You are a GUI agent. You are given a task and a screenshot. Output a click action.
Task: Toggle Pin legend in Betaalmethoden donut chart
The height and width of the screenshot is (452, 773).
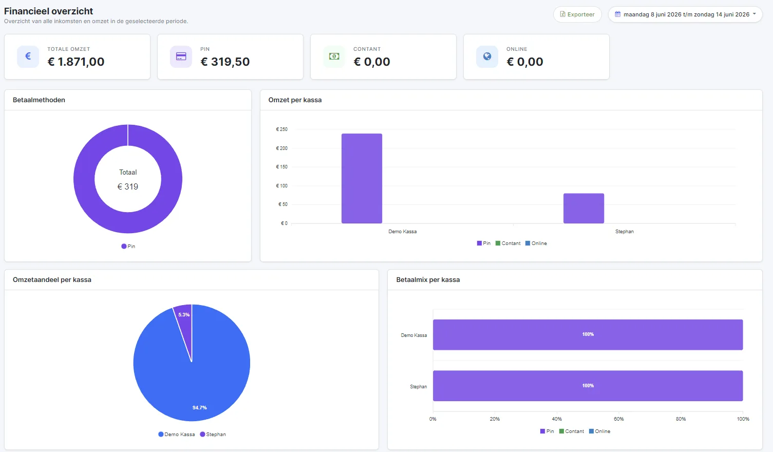(x=128, y=247)
